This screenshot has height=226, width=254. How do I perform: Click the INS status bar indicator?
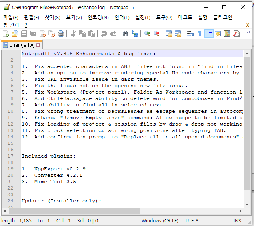click(x=237, y=221)
